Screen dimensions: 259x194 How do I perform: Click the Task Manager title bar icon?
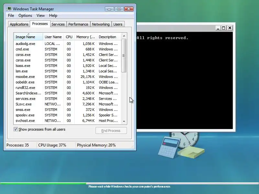pos(9,9)
